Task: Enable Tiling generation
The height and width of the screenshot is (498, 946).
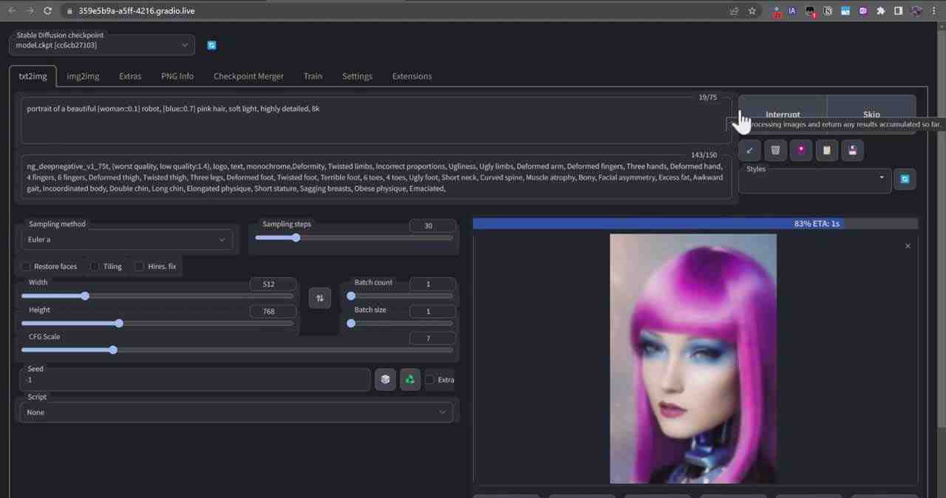Action: (x=95, y=266)
